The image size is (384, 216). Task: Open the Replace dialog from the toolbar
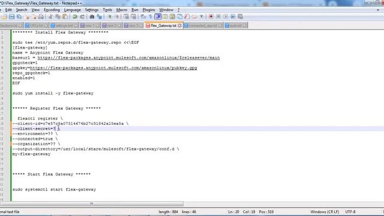tap(99, 17)
